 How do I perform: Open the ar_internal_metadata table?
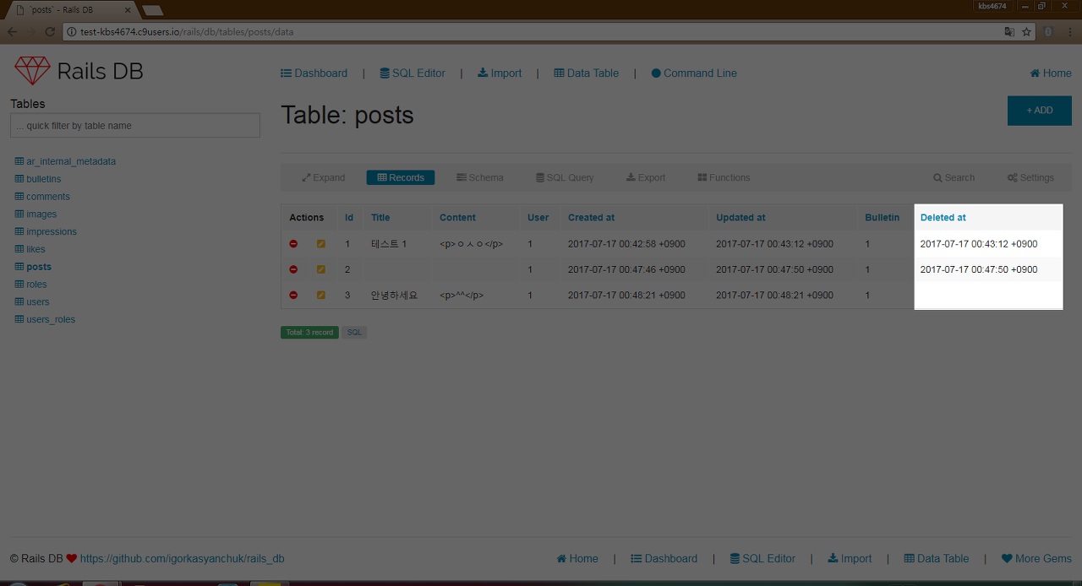point(65,161)
